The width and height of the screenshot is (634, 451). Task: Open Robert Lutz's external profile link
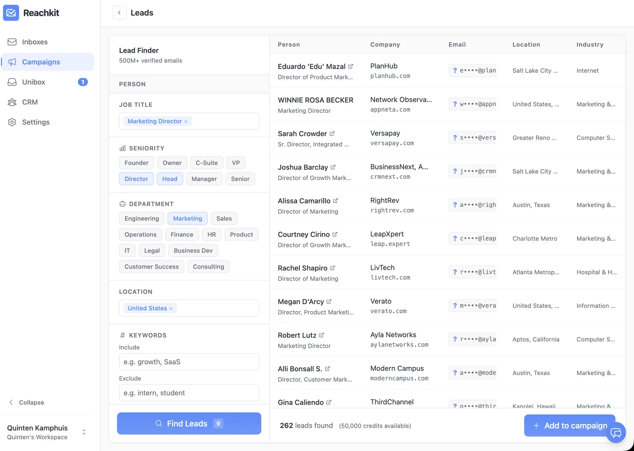pyautogui.click(x=321, y=335)
